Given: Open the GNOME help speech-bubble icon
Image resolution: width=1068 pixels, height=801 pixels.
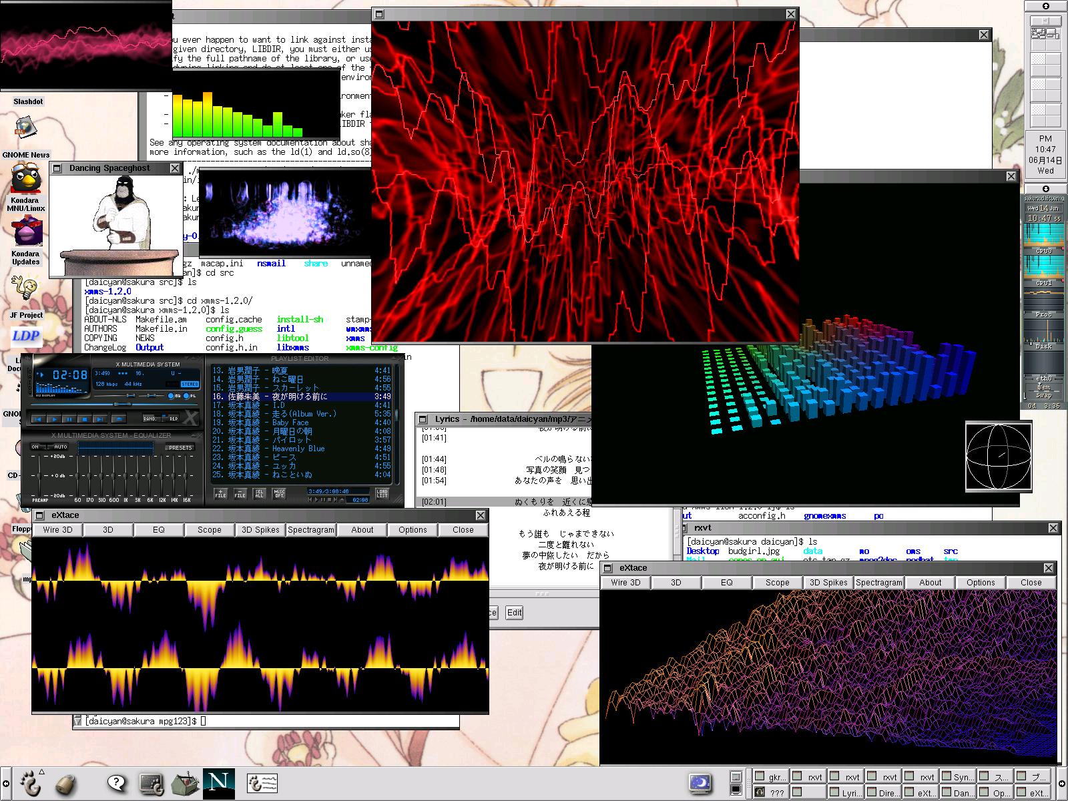Looking at the screenshot, I should click(x=117, y=783).
